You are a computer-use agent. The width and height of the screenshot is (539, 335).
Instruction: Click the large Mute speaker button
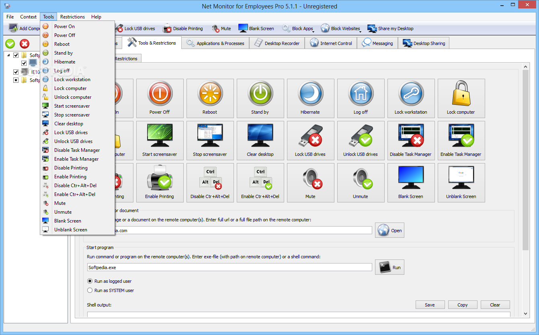pyautogui.click(x=310, y=182)
